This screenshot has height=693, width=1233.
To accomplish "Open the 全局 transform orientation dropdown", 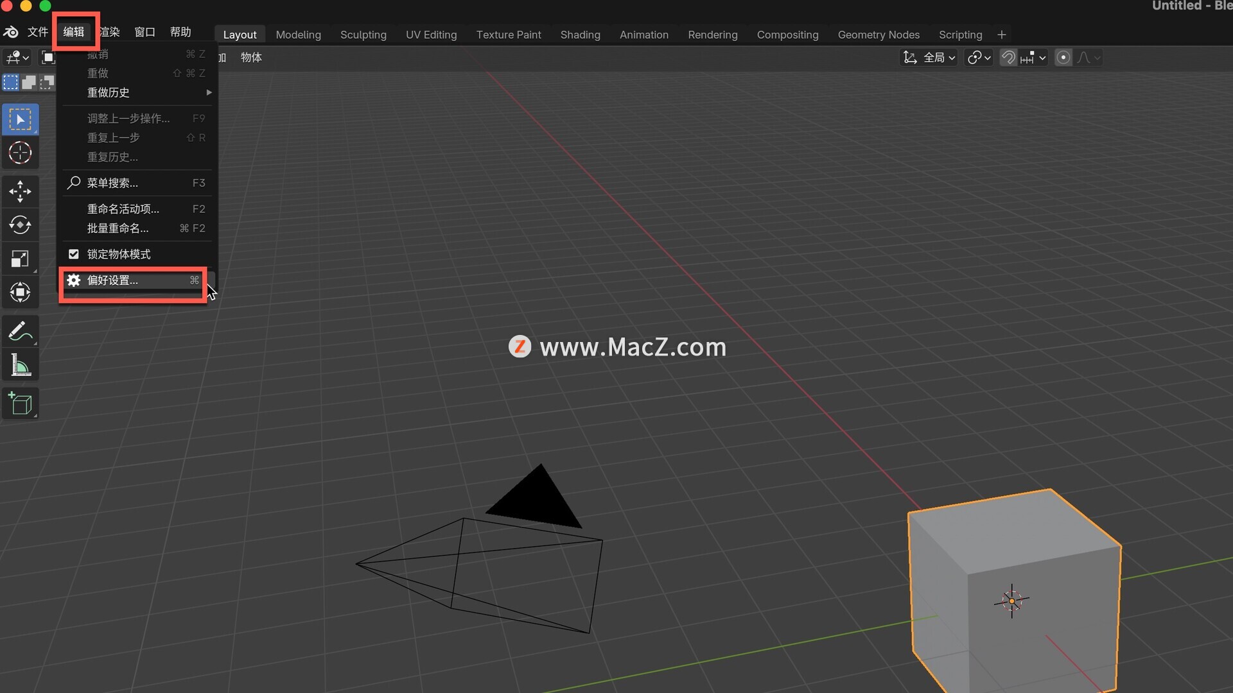I will point(929,58).
